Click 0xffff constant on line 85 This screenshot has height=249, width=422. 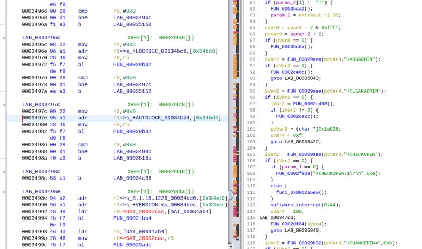[331, 28]
